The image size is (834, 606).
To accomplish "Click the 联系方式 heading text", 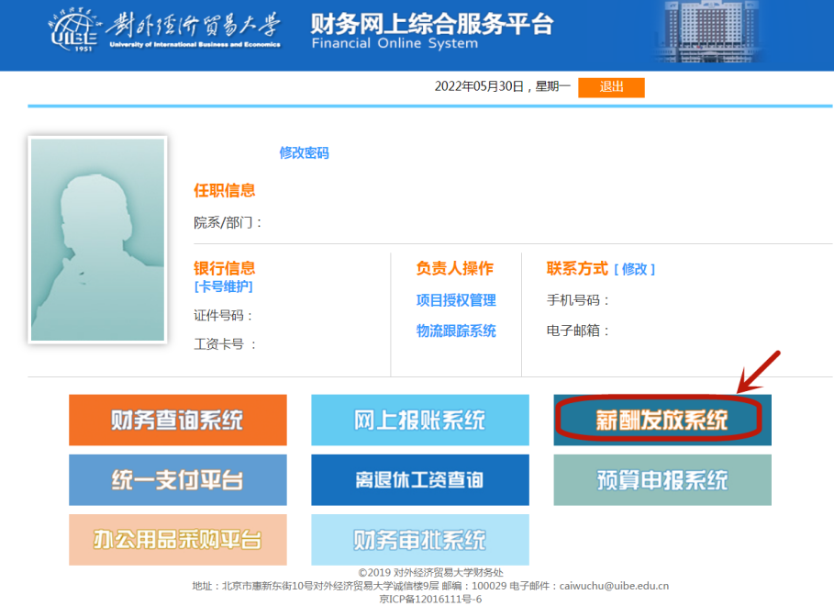I will point(577,268).
